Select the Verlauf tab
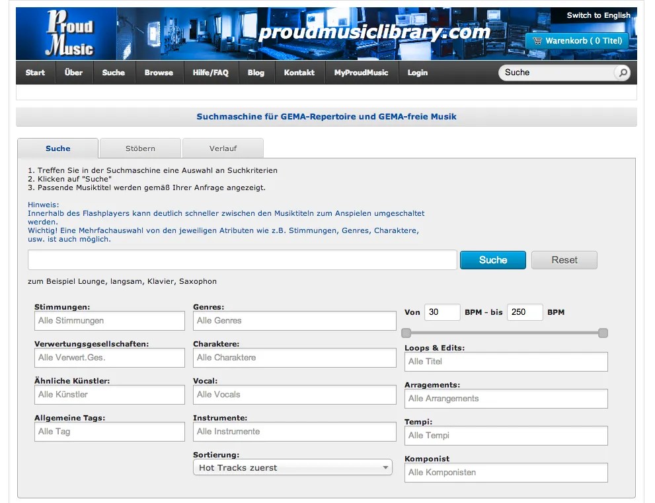 (223, 149)
